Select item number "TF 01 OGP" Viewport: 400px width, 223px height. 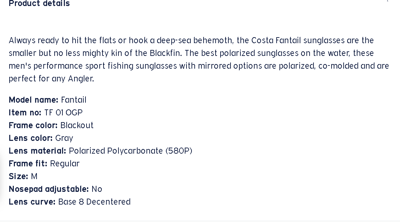pyautogui.click(x=63, y=113)
